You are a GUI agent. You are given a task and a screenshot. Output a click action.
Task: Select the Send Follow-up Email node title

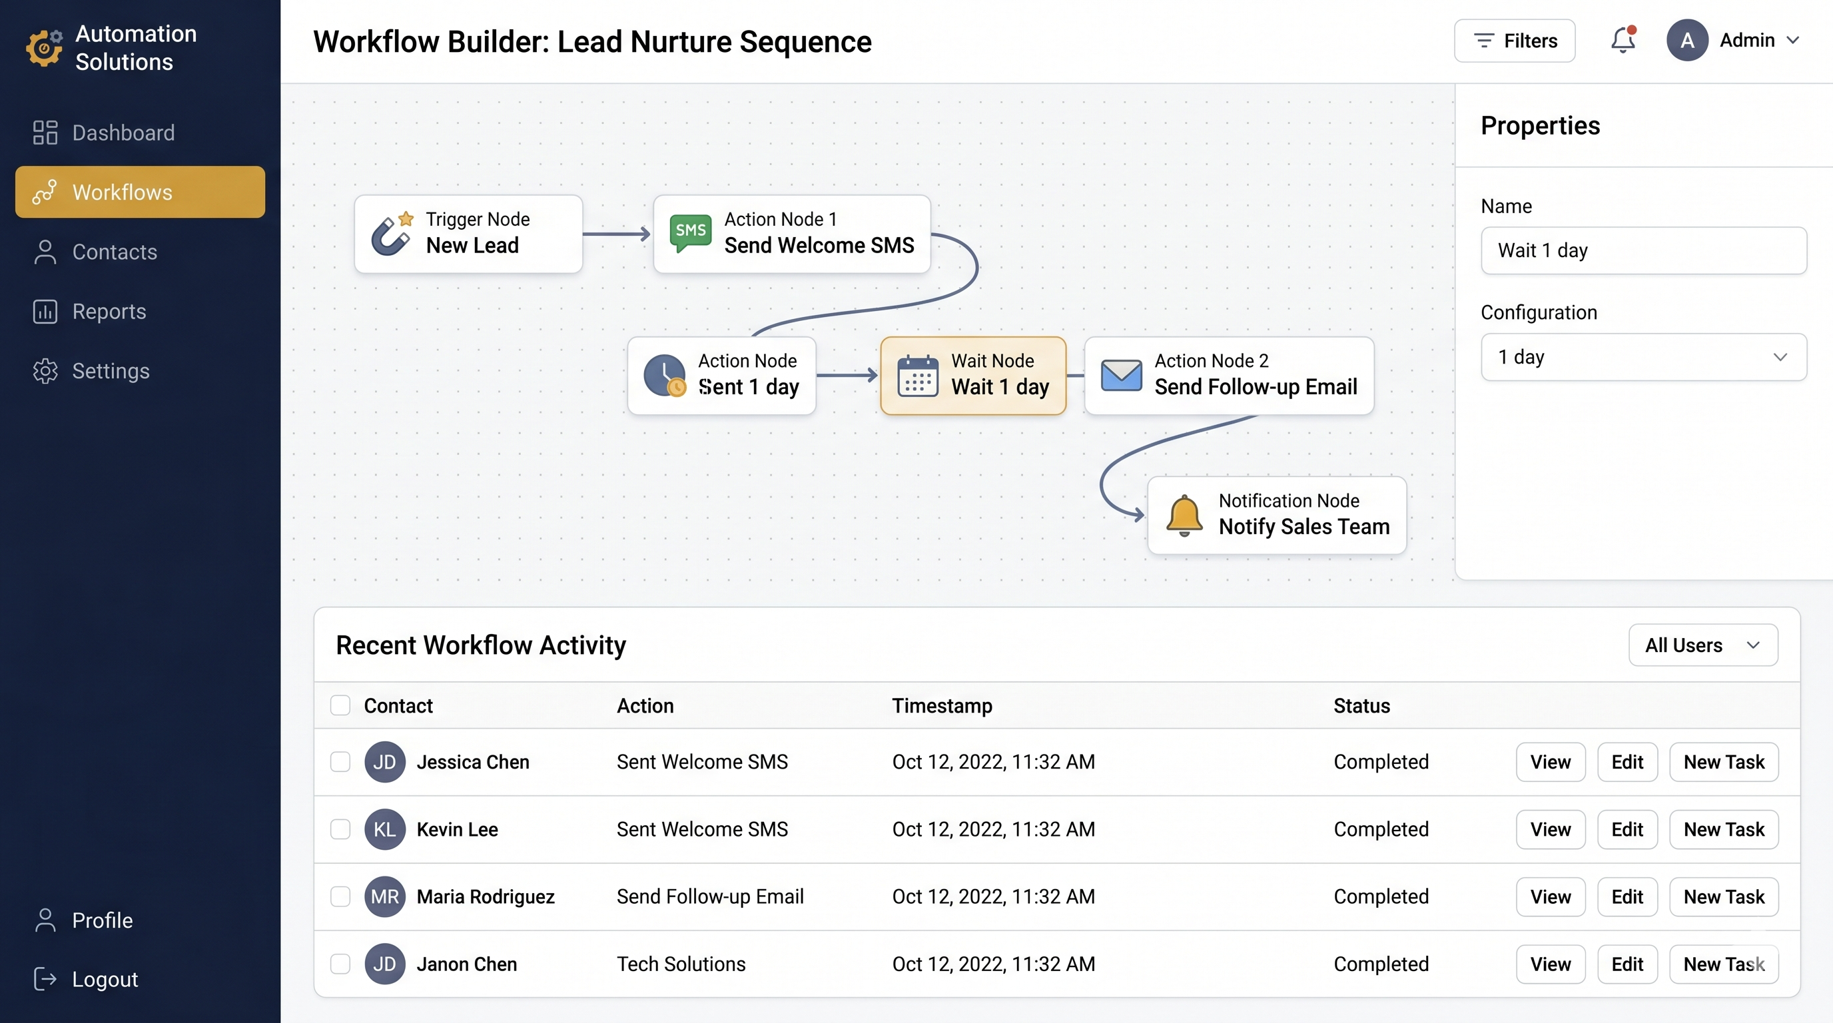tap(1256, 387)
